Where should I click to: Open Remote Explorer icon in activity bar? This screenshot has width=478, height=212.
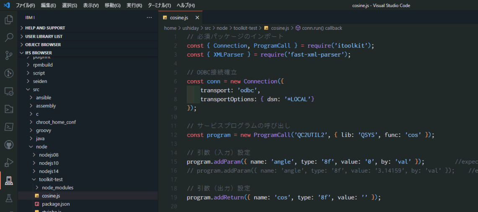[x=8, y=91]
